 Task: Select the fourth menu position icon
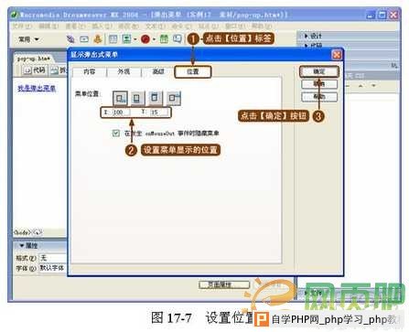pos(173,98)
